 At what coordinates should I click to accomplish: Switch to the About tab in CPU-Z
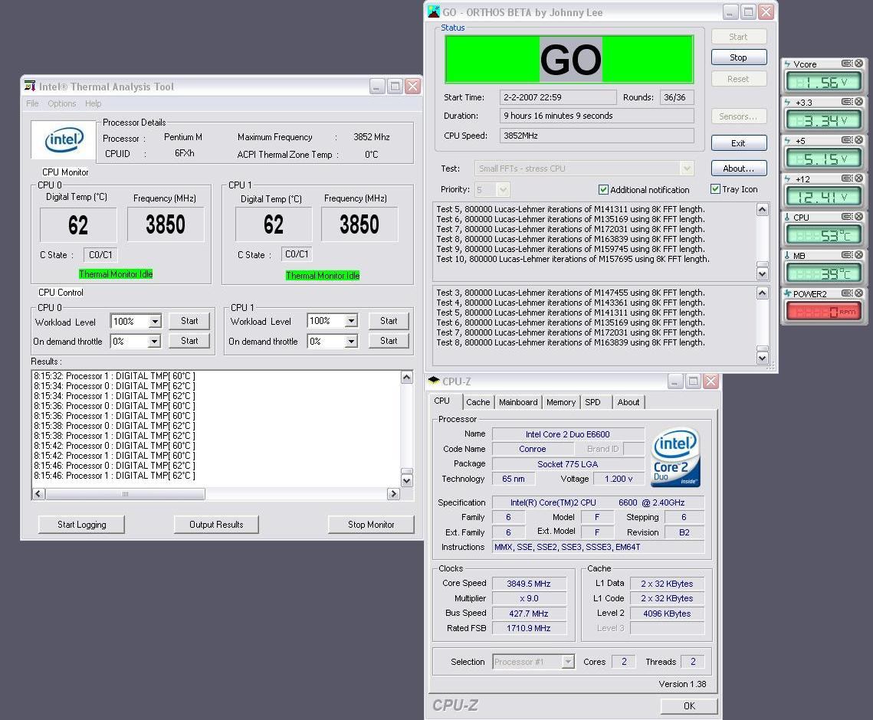(628, 402)
